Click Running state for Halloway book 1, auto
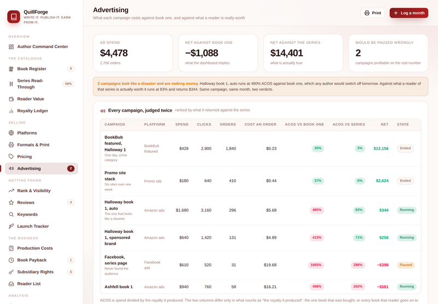Image resolution: width=438 pixels, height=304 pixels. click(x=406, y=210)
